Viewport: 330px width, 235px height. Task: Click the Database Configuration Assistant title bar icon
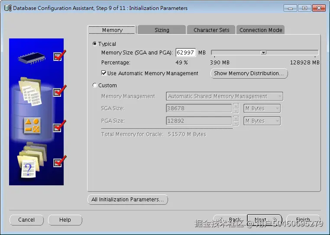(7, 8)
